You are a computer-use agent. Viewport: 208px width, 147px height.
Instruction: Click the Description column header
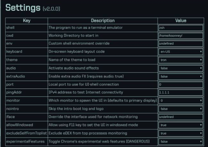pyautogui.click(x=103, y=21)
